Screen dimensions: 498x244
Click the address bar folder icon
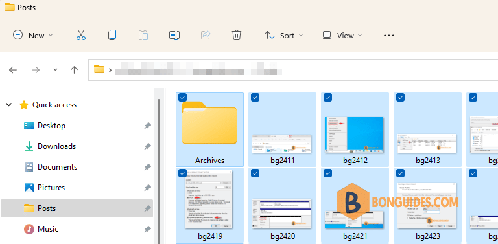point(99,69)
